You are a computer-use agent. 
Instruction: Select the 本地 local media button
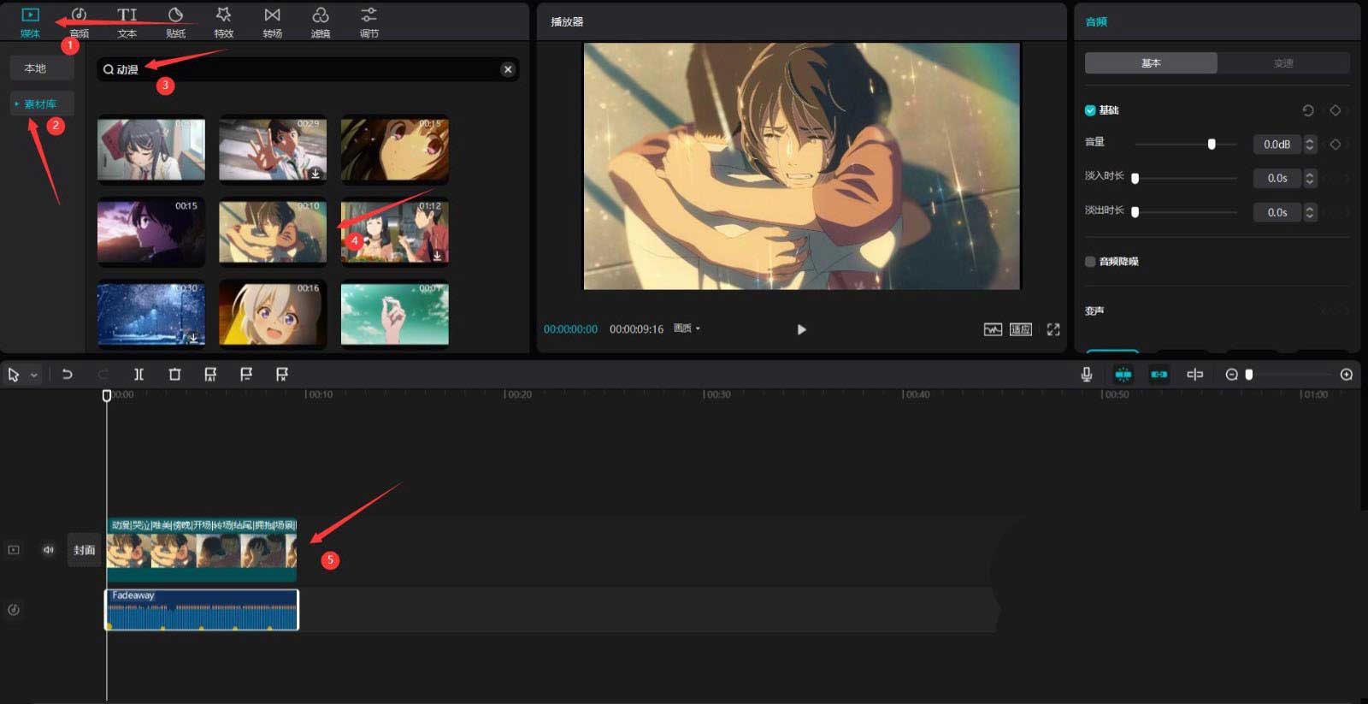41,68
